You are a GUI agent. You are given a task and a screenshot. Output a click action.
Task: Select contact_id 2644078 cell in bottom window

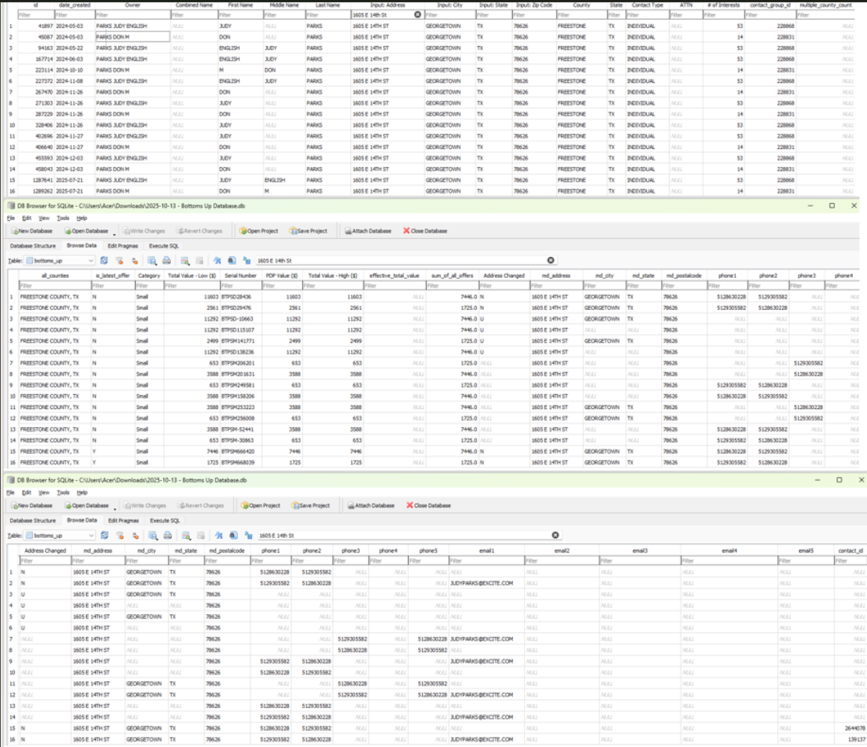850,728
